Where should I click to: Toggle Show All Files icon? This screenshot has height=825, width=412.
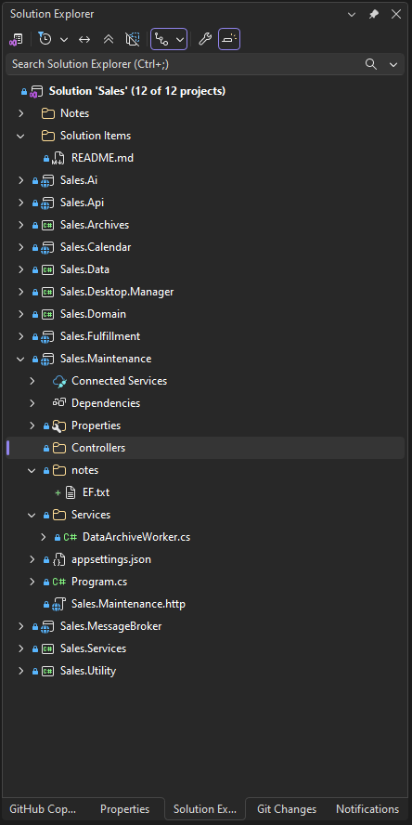[x=133, y=39]
